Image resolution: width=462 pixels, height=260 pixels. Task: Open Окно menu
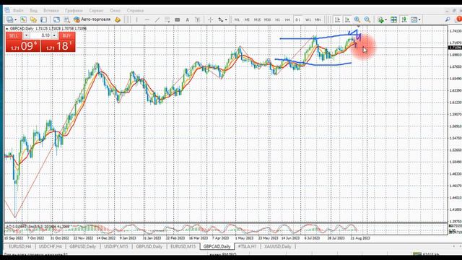(115, 10)
